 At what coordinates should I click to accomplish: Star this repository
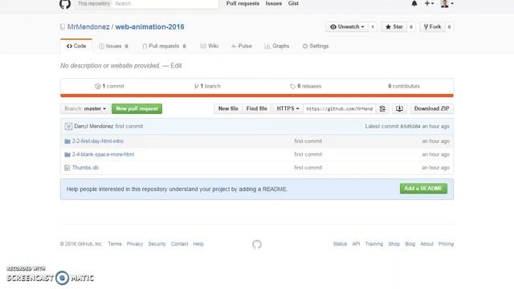[x=394, y=26]
